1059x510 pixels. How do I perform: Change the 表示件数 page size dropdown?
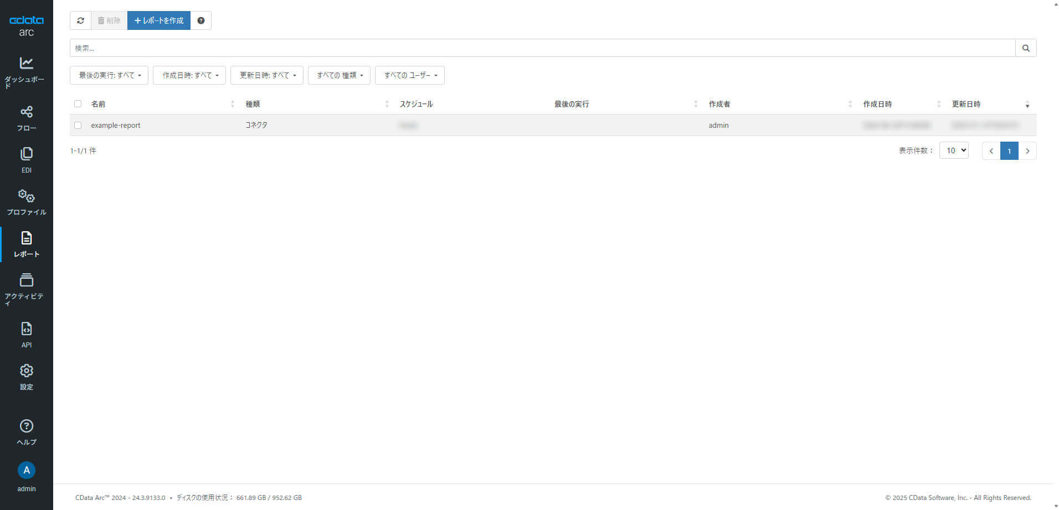pyautogui.click(x=954, y=150)
